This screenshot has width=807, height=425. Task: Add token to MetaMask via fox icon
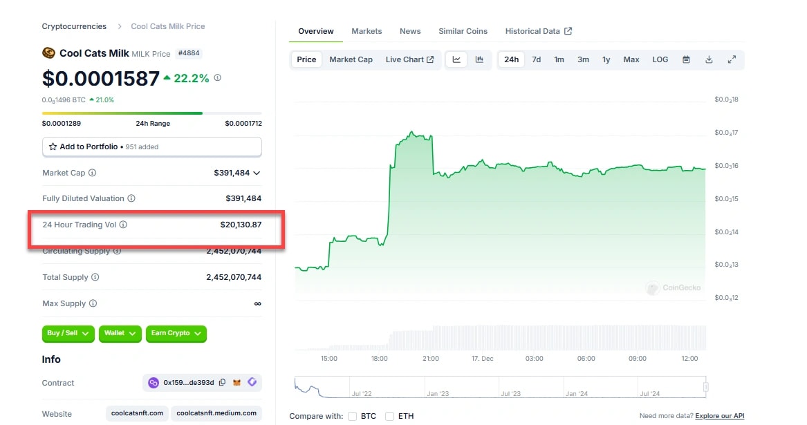pyautogui.click(x=237, y=383)
